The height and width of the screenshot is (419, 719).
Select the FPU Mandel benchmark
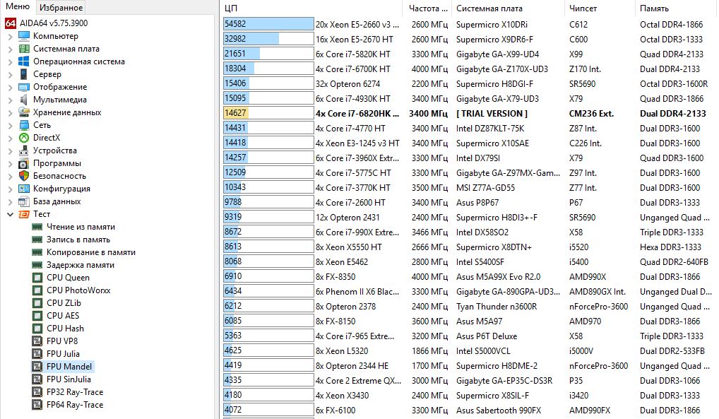69,367
